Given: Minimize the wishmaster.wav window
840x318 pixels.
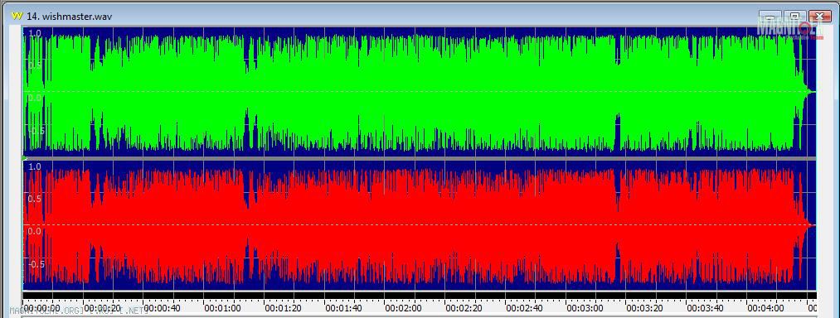Looking at the screenshot, I should (770, 17).
